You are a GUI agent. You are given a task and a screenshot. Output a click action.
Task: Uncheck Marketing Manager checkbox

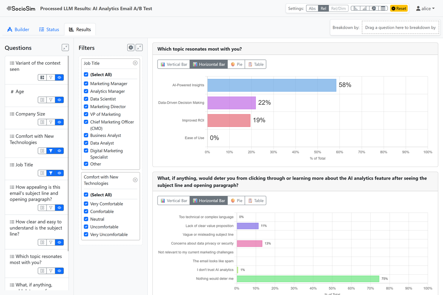[86, 84]
